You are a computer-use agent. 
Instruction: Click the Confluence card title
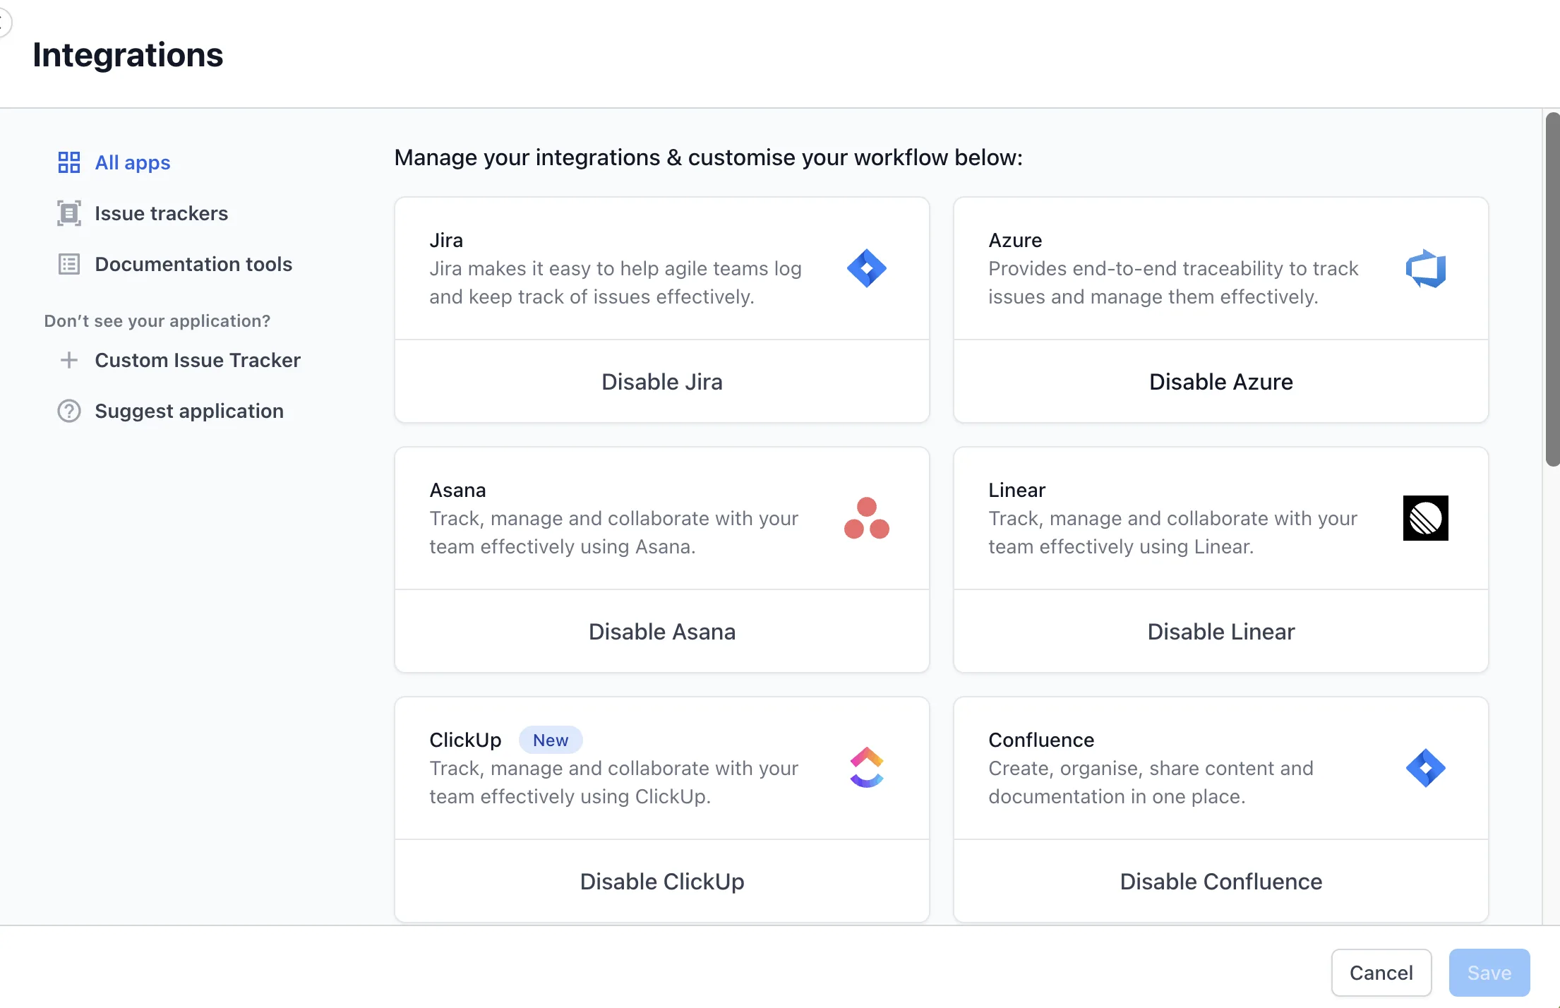click(1041, 740)
